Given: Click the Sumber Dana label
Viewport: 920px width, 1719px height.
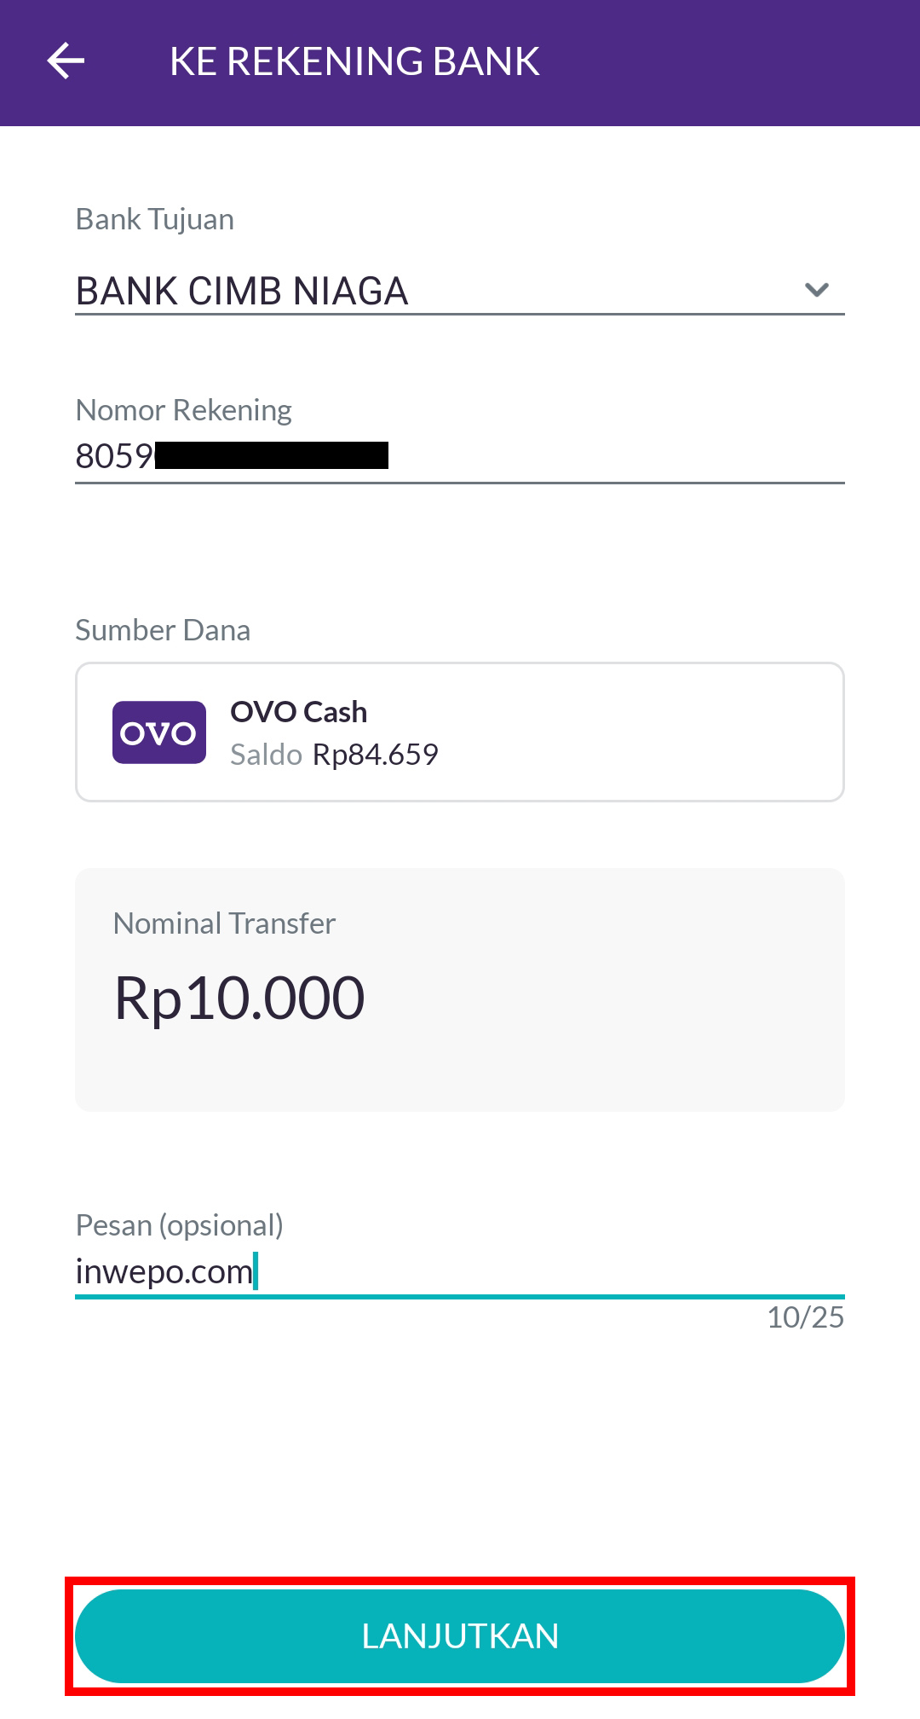Looking at the screenshot, I should (163, 630).
